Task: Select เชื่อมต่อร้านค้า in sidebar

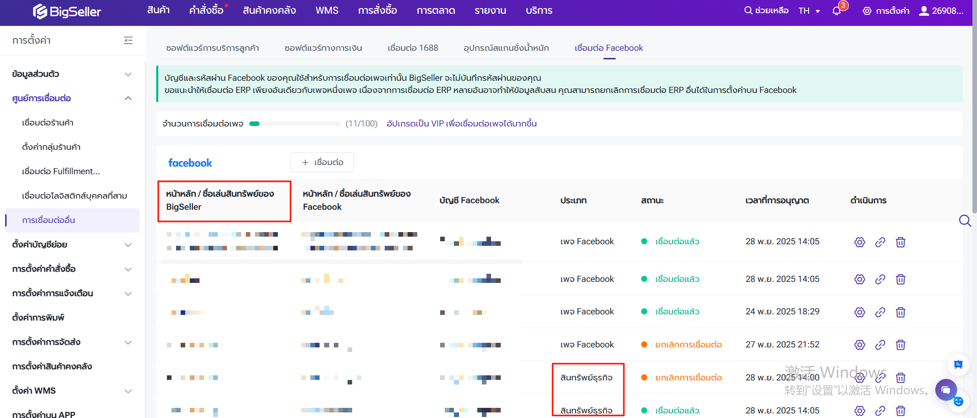Action: (x=48, y=123)
